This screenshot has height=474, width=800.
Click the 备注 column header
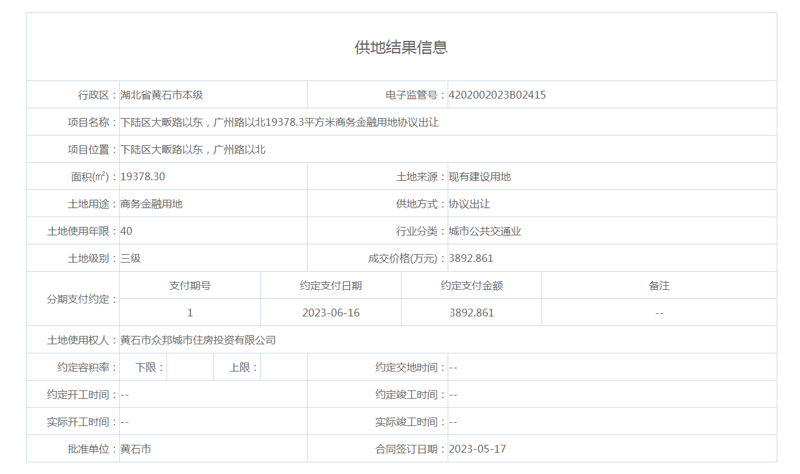click(659, 285)
